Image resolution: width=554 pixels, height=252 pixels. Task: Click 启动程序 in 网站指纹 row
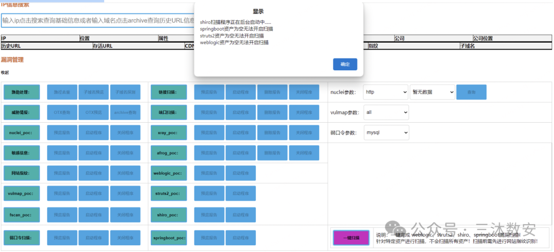[94, 173]
